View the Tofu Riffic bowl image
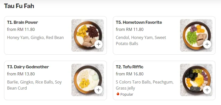221x105 pixels. [x=195, y=78]
